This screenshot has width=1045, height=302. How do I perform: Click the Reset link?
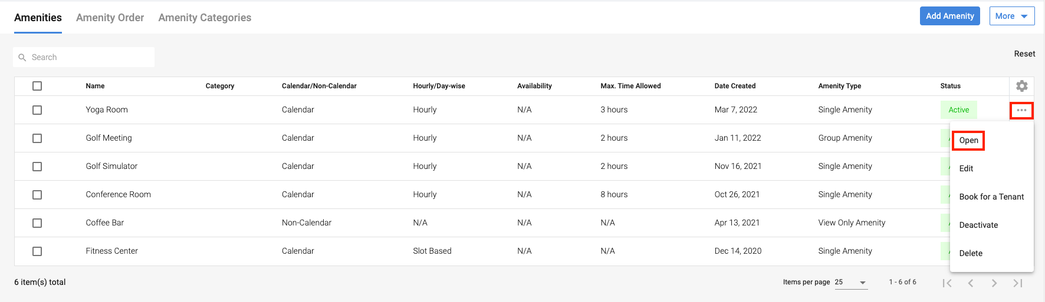(x=1024, y=54)
